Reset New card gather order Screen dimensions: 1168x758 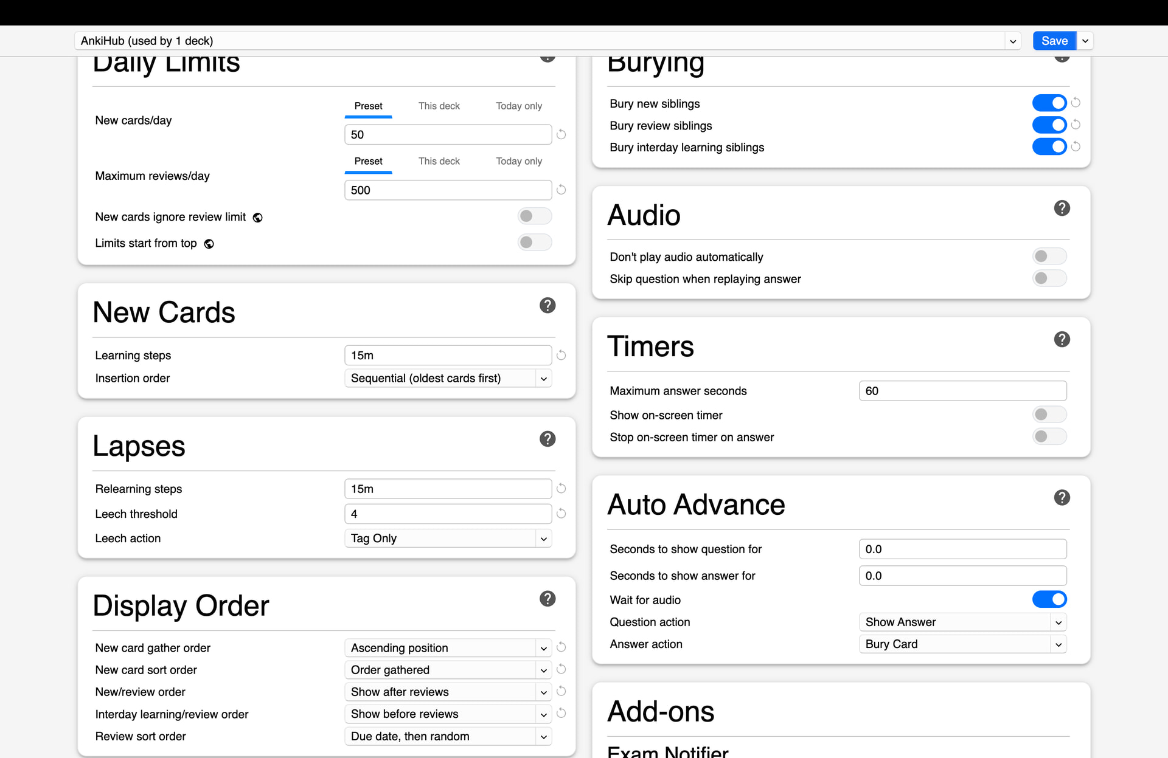pos(561,647)
